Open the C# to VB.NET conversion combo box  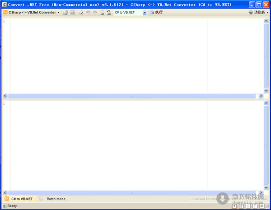[x=130, y=13]
